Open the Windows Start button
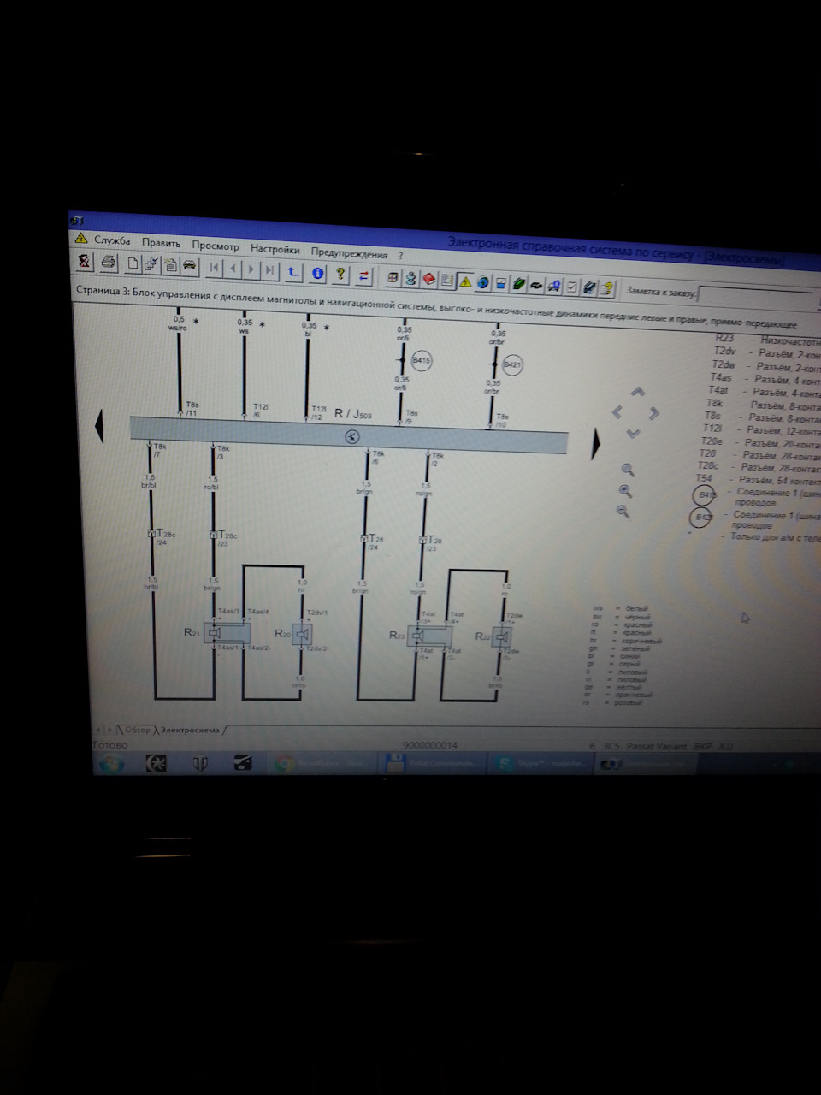Screen dimensions: 821x1095 click(x=111, y=764)
